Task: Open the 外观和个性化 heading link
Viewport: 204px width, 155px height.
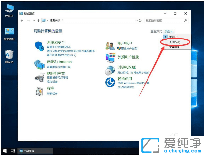Action: pos(128,57)
